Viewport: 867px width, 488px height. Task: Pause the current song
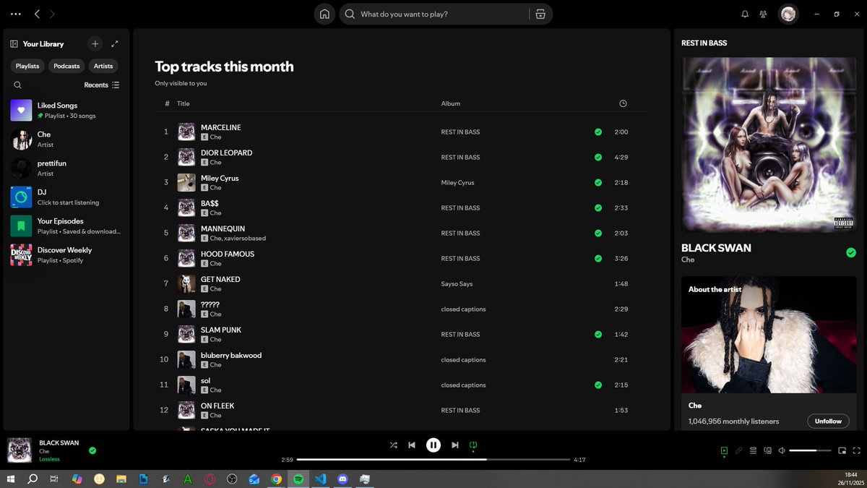point(433,445)
